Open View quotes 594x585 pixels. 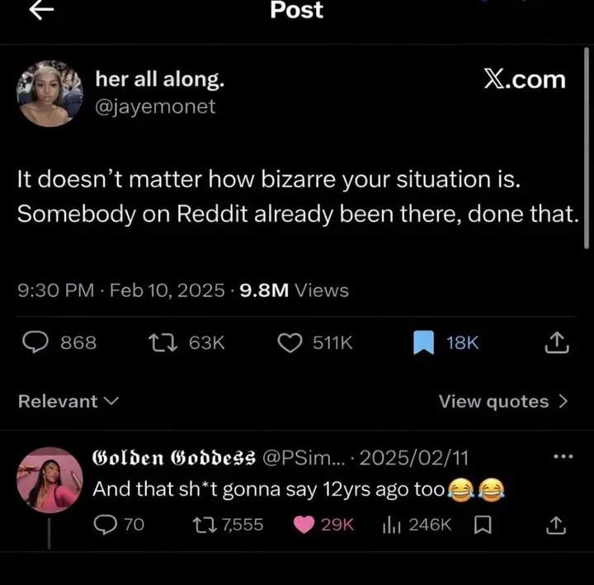(502, 401)
